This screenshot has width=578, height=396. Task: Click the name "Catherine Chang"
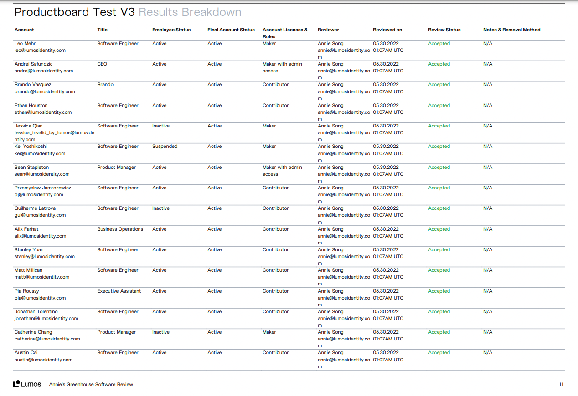click(x=33, y=332)
